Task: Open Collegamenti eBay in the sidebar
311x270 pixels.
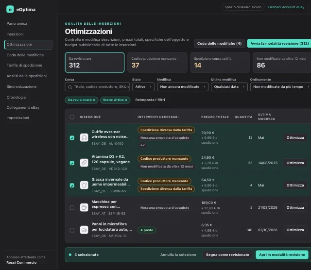Action: pyautogui.click(x=23, y=107)
